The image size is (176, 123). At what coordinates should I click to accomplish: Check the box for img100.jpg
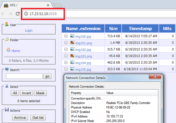[66, 36]
